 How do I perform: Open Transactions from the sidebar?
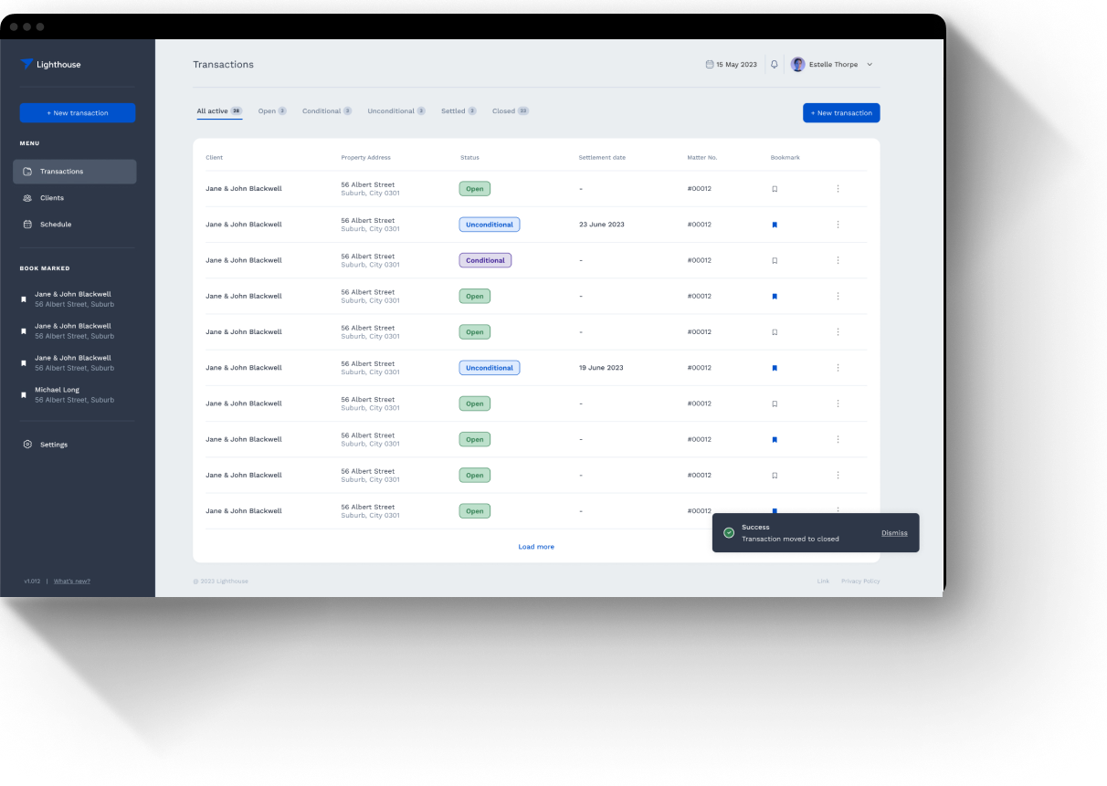(x=61, y=172)
